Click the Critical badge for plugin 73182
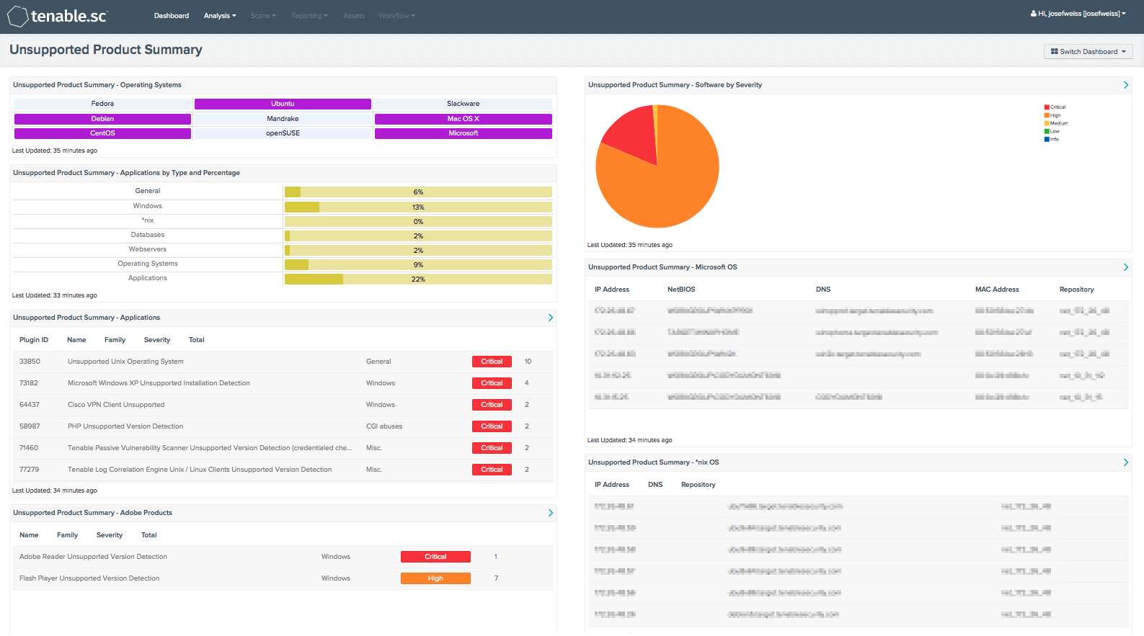This screenshot has height=636, width=1144. (492, 383)
